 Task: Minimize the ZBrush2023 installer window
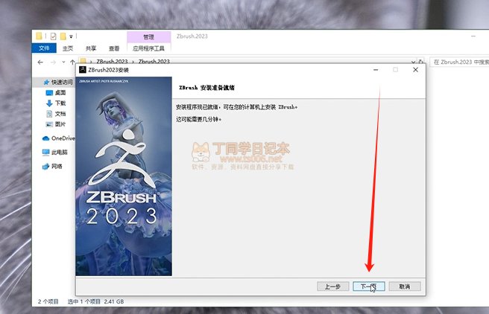click(376, 70)
